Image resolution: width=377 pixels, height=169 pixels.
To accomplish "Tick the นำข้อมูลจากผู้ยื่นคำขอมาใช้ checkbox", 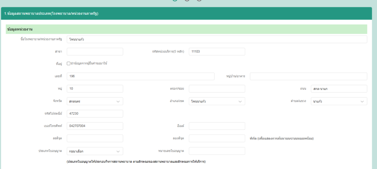I will (x=69, y=63).
